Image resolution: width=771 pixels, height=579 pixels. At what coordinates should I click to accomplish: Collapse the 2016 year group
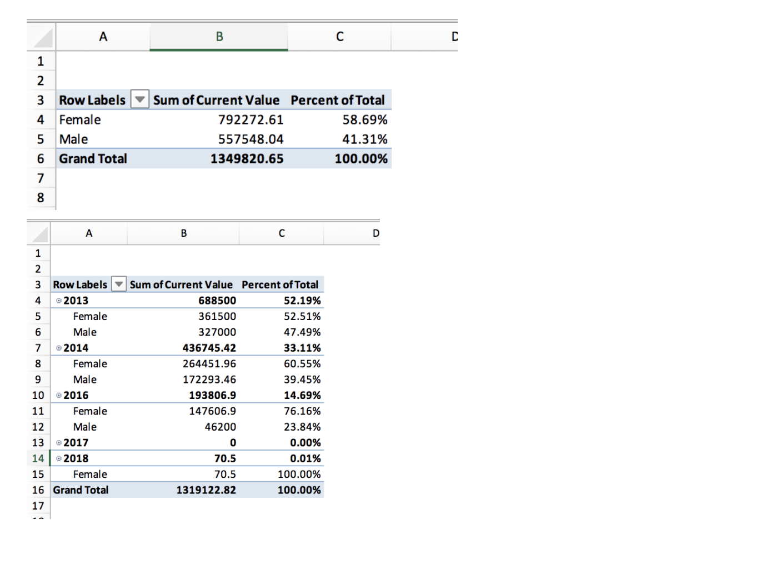pos(59,396)
